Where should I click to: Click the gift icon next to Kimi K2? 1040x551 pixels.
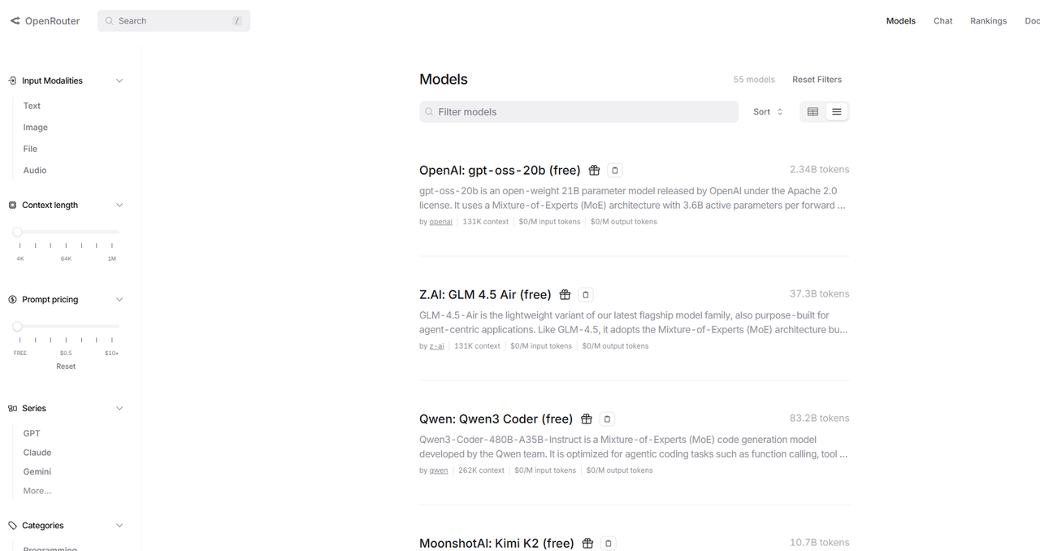click(587, 544)
